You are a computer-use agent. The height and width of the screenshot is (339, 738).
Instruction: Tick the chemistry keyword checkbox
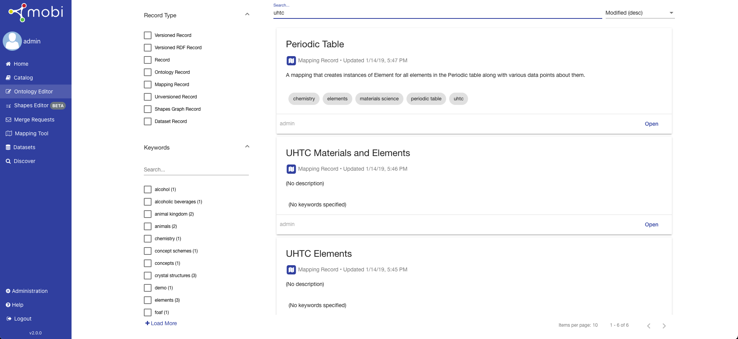click(148, 239)
